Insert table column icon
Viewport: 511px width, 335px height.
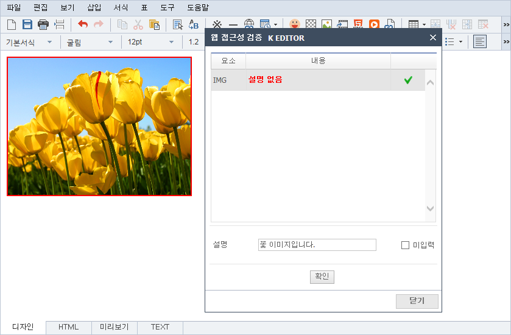[x=467, y=24]
